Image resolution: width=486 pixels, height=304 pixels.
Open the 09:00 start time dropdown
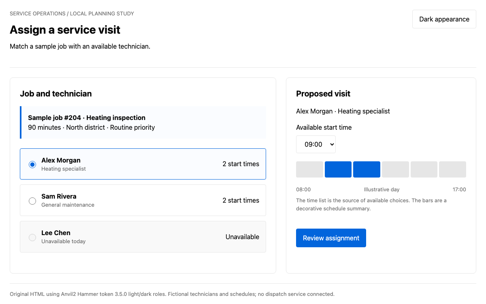pyautogui.click(x=316, y=144)
